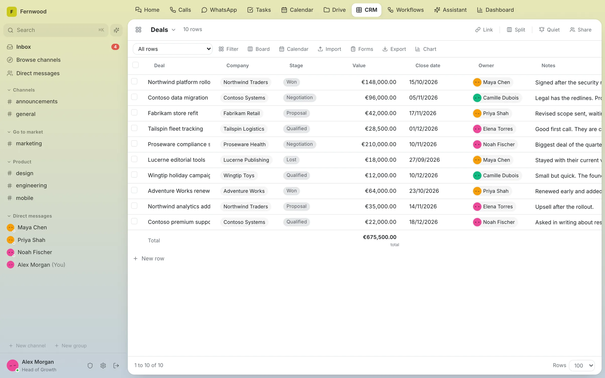Open the Deals table name dropdown

click(x=163, y=30)
